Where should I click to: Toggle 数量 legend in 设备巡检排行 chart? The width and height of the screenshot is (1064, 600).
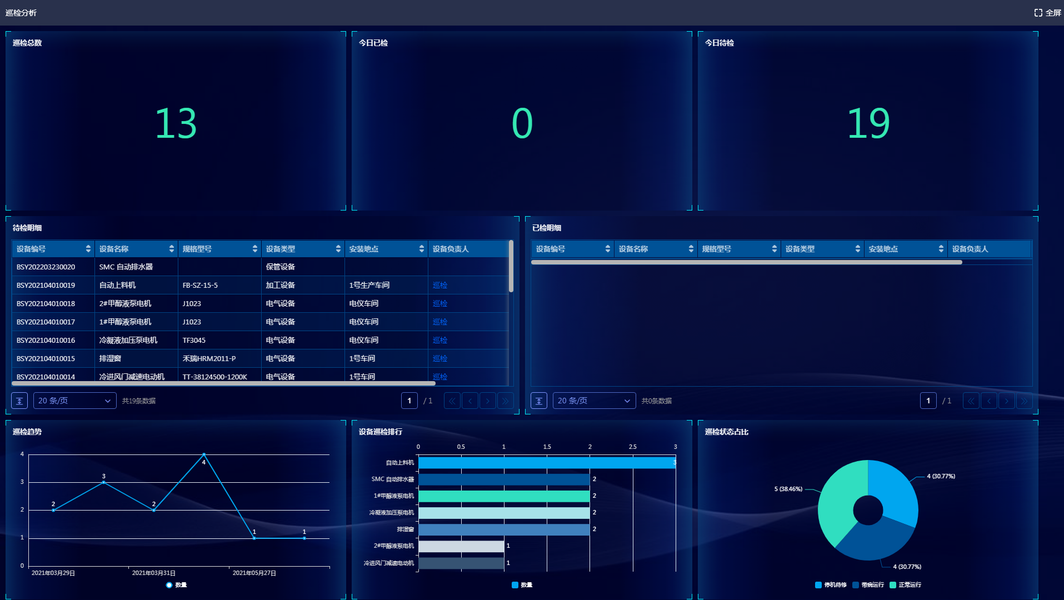point(522,585)
